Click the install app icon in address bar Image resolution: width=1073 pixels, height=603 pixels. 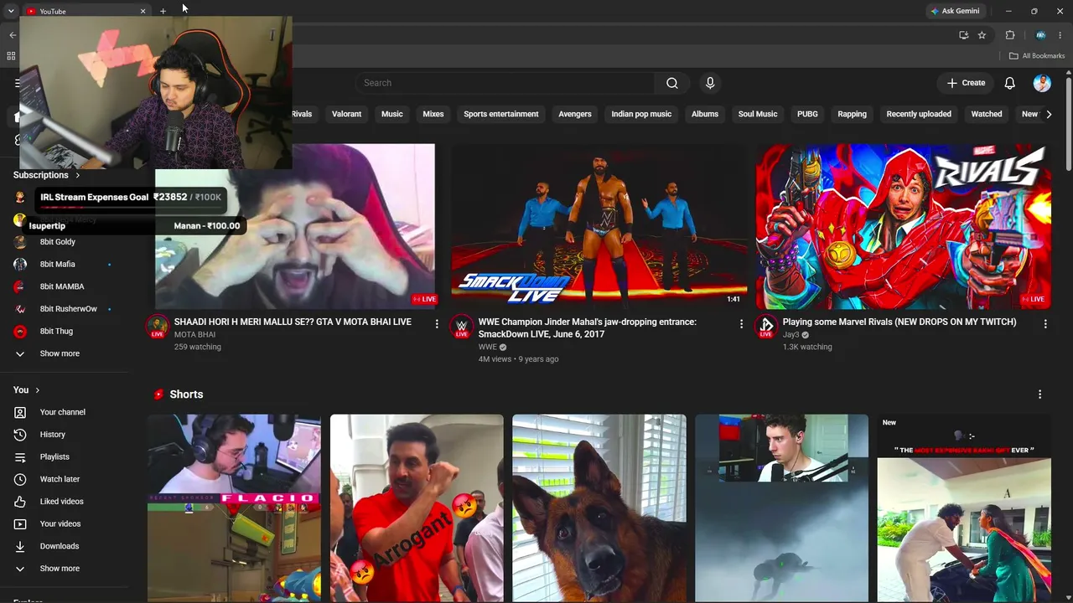tap(963, 35)
